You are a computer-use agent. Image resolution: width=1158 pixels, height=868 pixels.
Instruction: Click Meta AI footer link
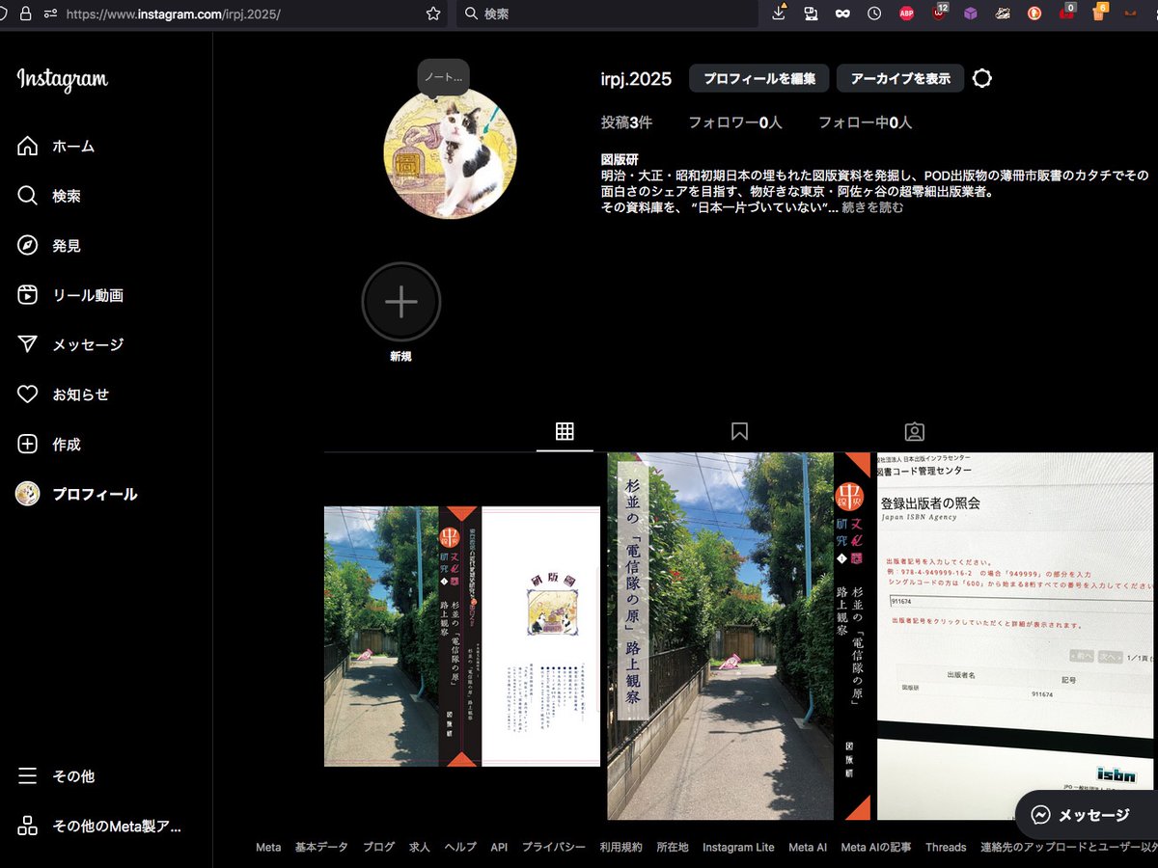(x=808, y=848)
